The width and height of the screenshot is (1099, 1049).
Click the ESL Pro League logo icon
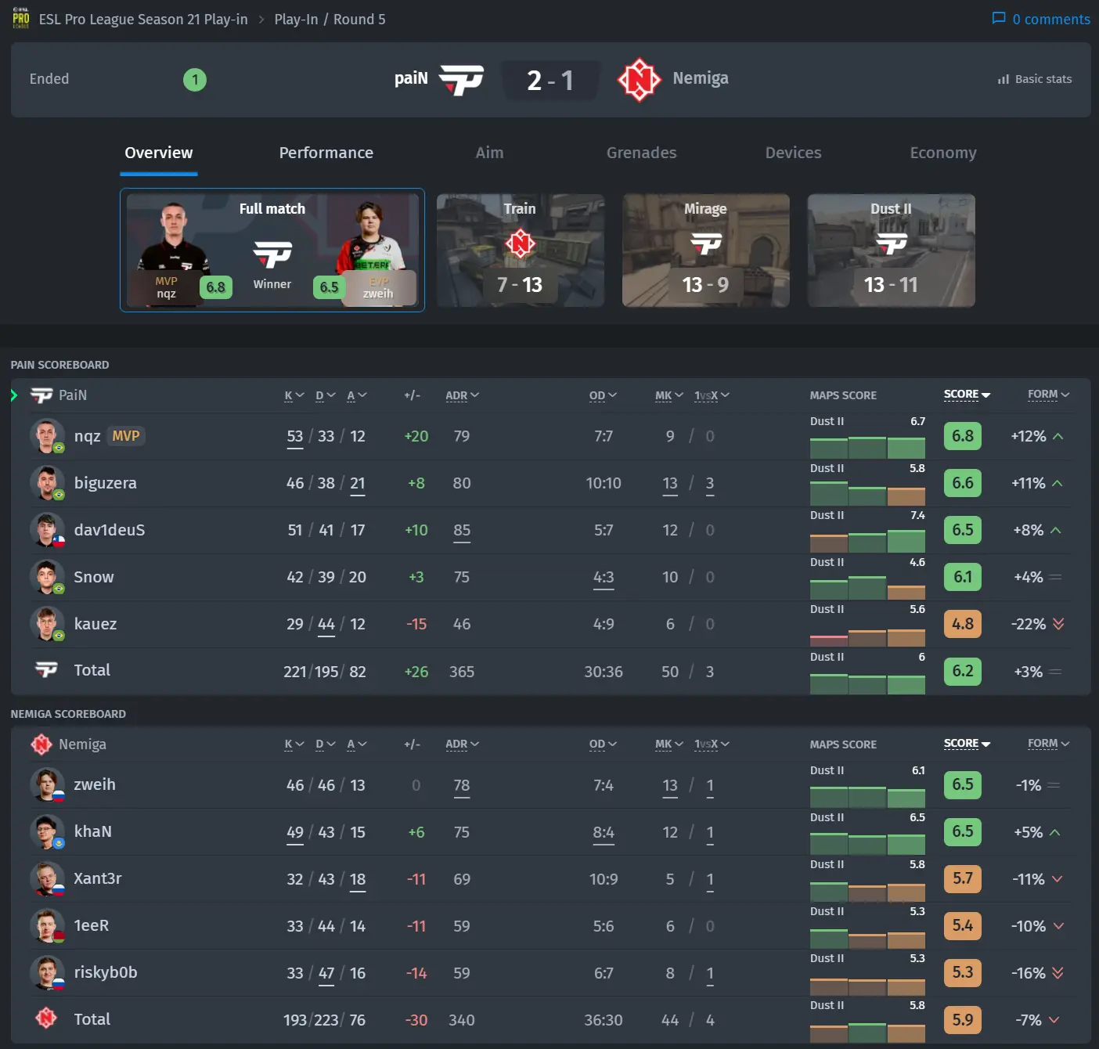coord(21,18)
